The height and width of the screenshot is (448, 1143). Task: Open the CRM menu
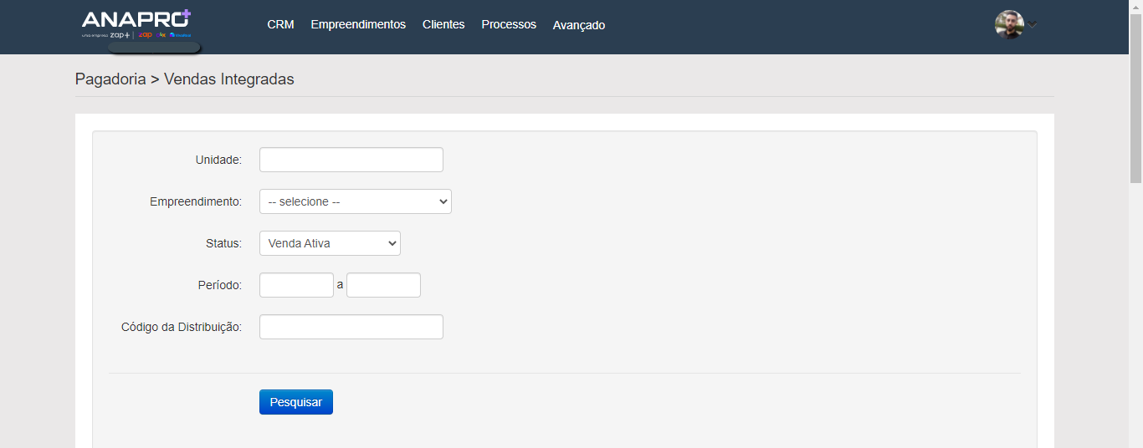click(x=280, y=25)
